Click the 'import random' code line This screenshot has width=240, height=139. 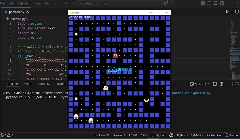point(30,38)
